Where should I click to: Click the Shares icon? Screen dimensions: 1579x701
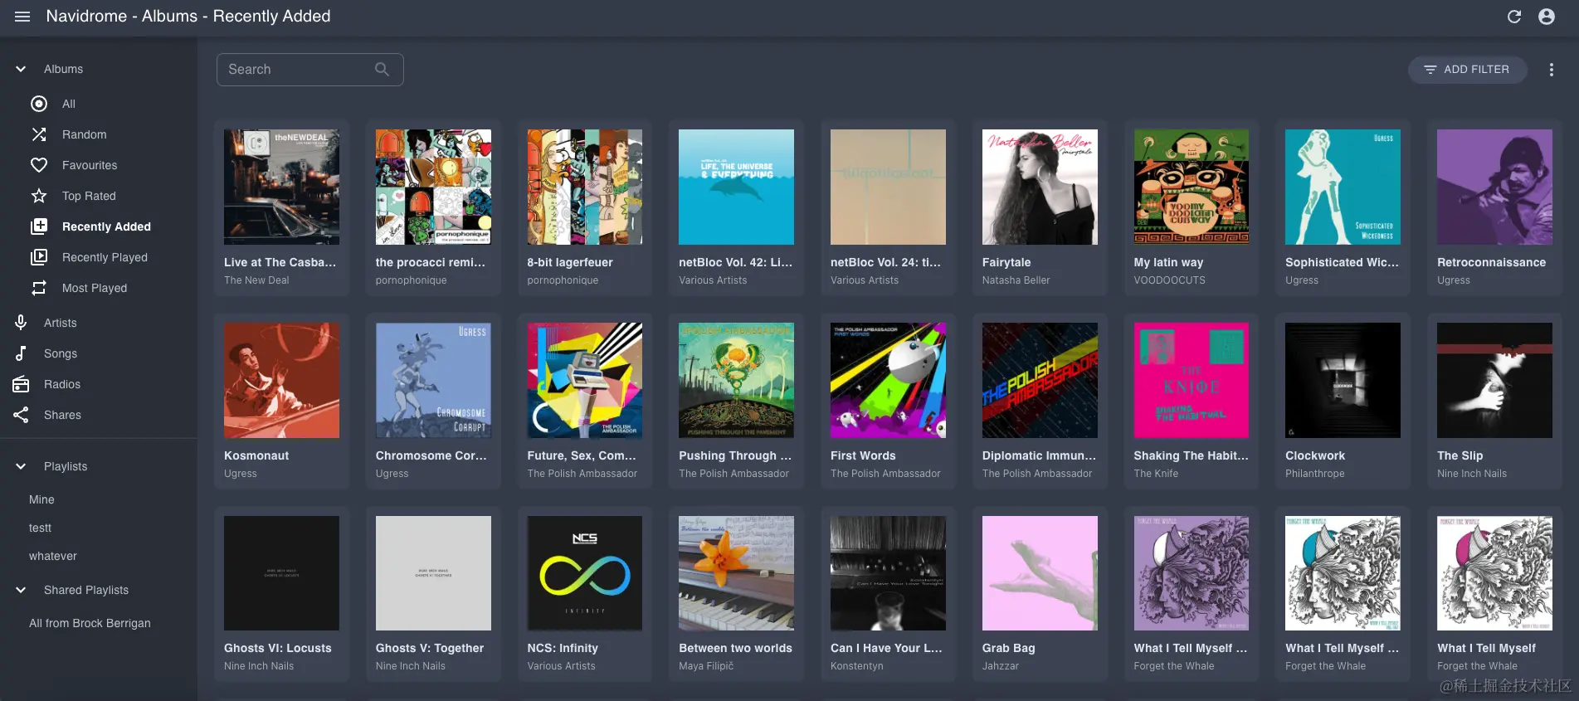(x=21, y=415)
